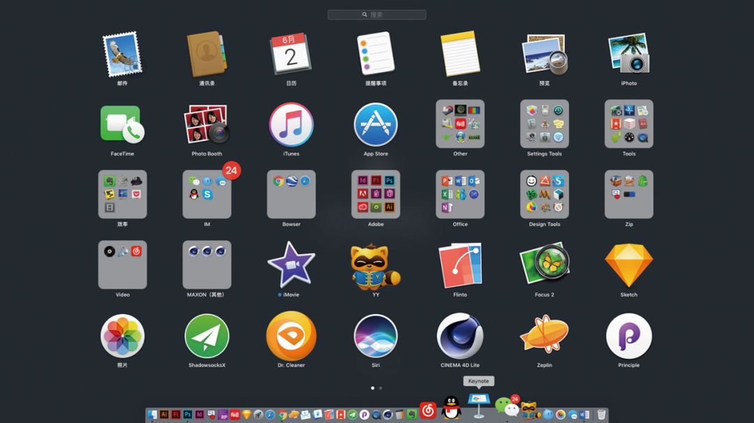The width and height of the screenshot is (754, 423).
Task: Open Keynote in the Dock
Action: click(x=479, y=405)
